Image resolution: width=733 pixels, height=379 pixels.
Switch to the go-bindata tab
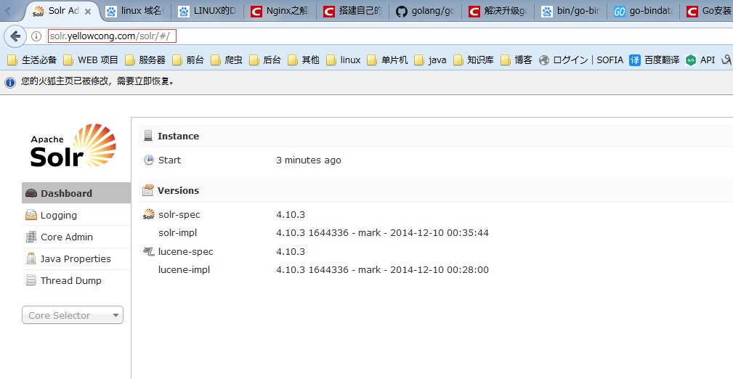pyautogui.click(x=643, y=11)
